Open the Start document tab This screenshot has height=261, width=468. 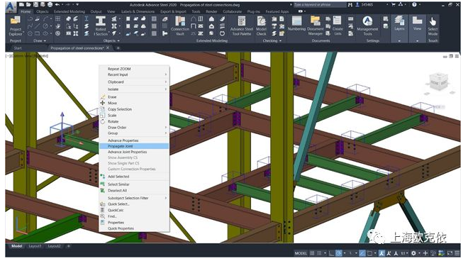pyautogui.click(x=18, y=48)
